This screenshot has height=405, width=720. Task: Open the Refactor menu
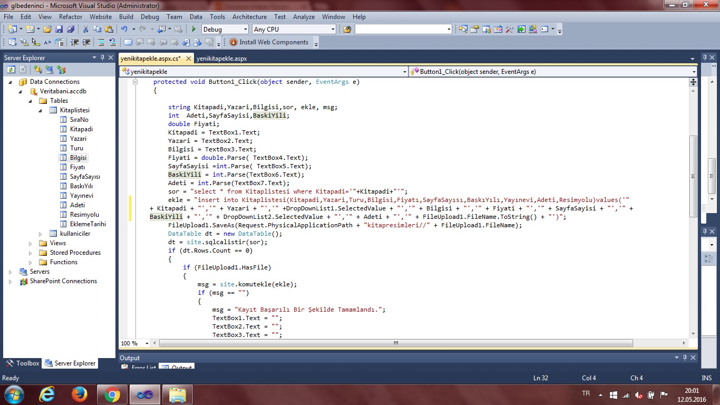pyautogui.click(x=70, y=17)
